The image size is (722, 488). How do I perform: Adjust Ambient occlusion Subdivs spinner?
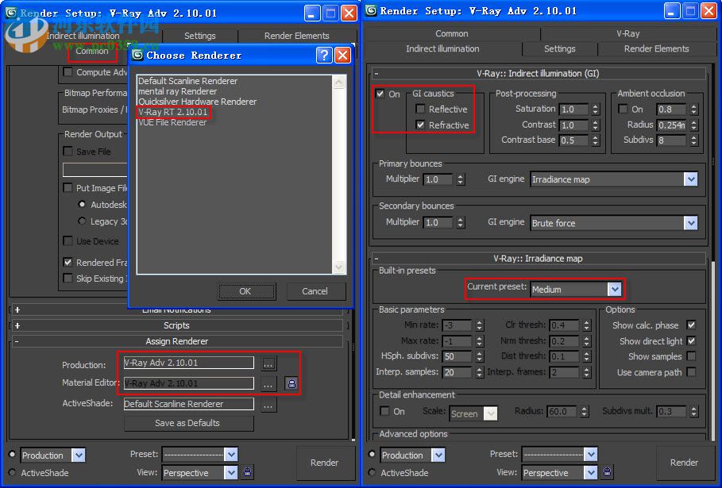(694, 140)
